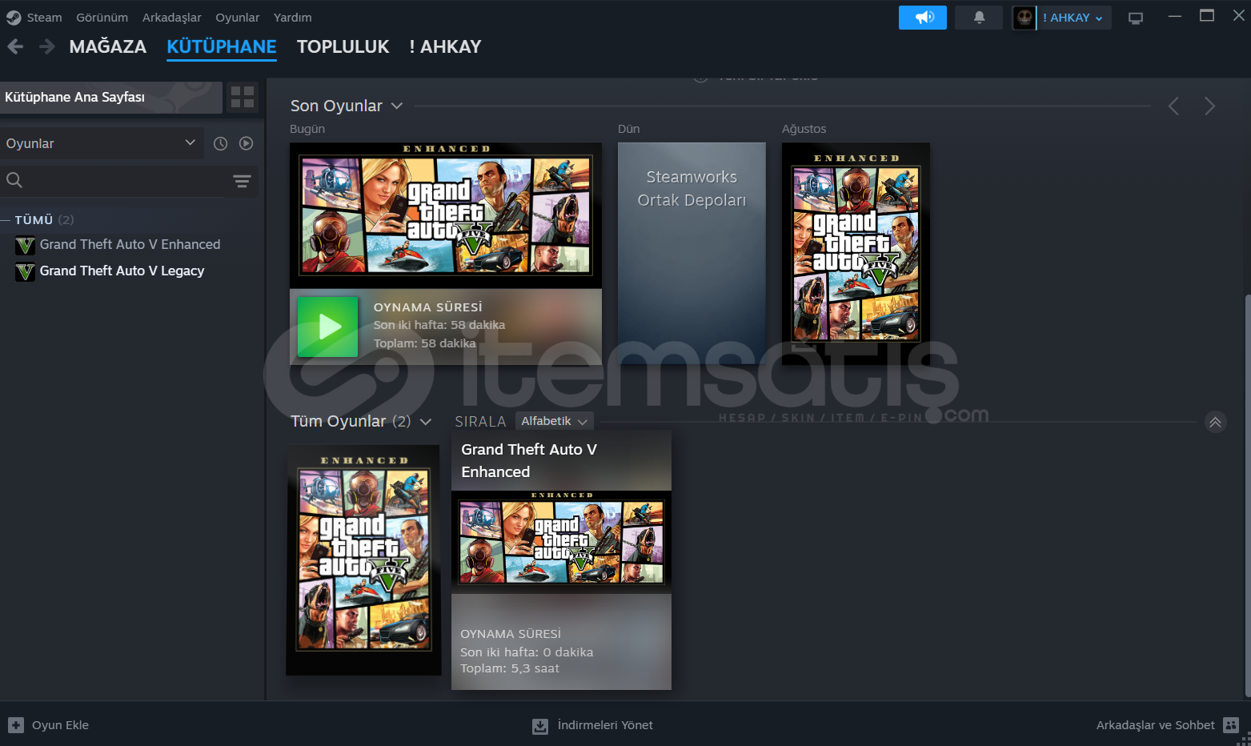Open the Arkadaşlar menu
This screenshot has width=1251, height=746.
click(172, 18)
